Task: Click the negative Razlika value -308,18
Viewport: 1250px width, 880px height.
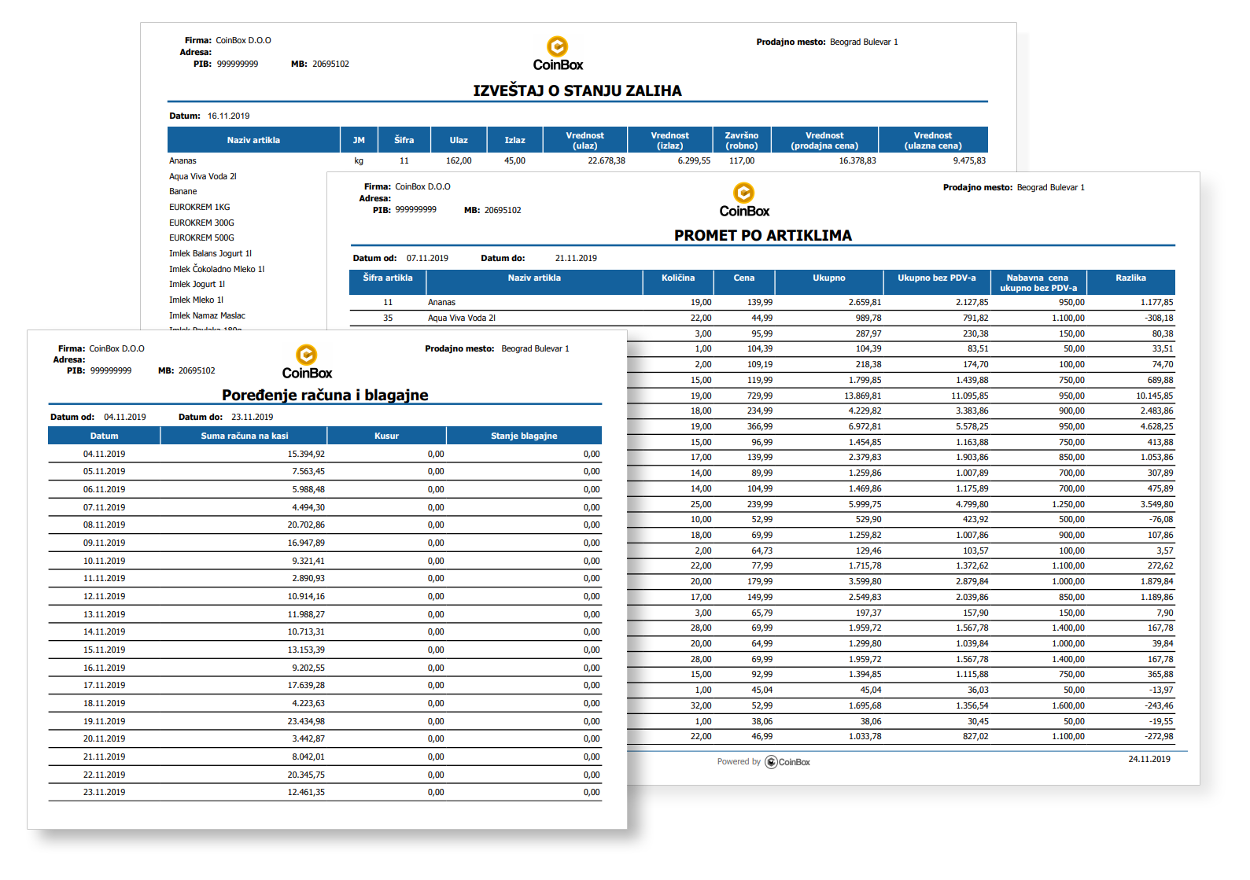Action: (1160, 318)
